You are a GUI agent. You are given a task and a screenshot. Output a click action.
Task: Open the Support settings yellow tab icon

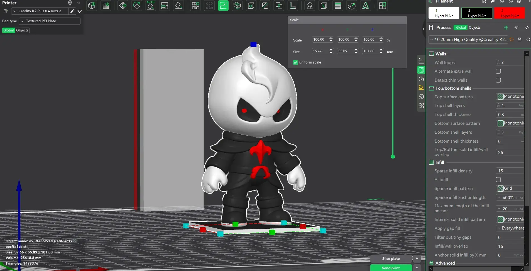[x=421, y=88]
